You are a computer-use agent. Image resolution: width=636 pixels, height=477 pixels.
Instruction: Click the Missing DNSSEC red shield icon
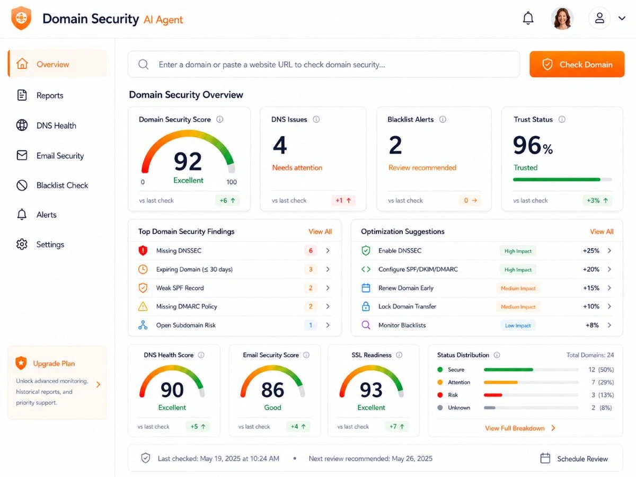pyautogui.click(x=143, y=251)
